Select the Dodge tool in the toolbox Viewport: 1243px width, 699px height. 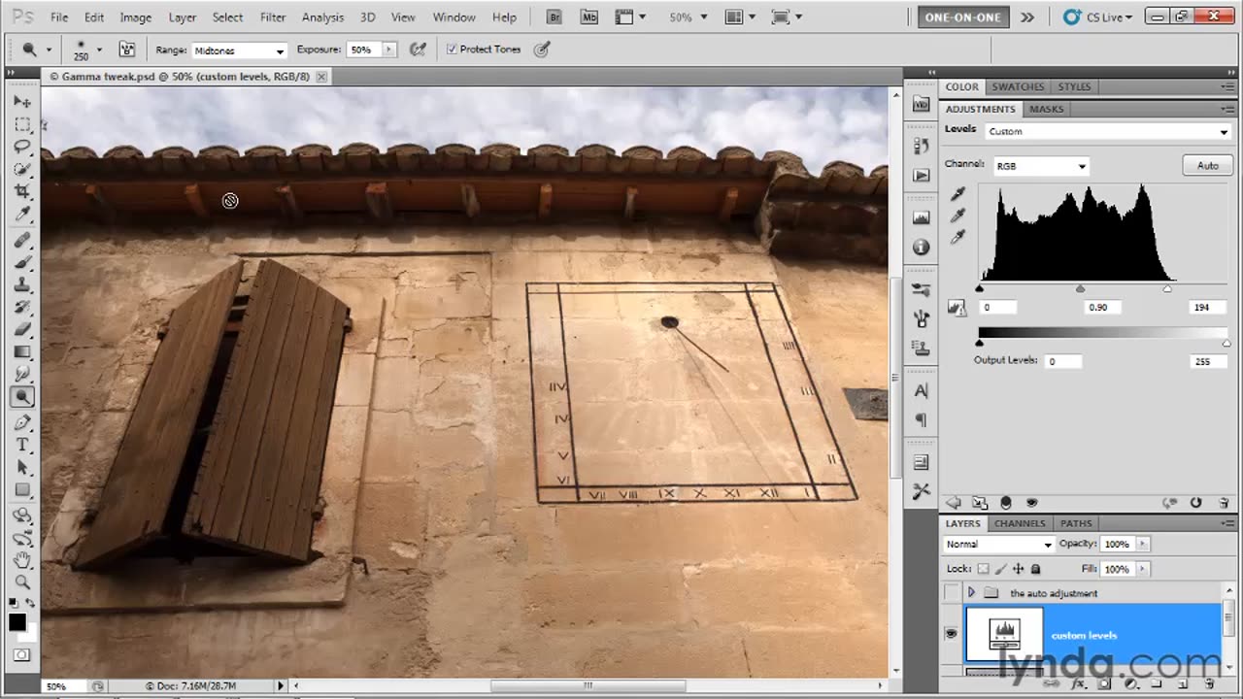pos(22,396)
